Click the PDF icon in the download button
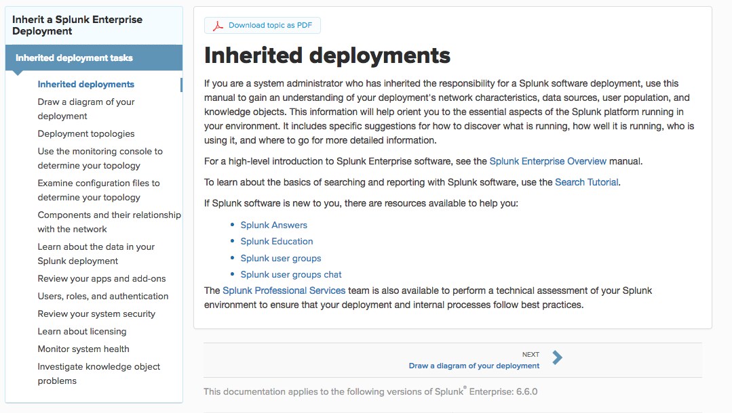Screen dimensions: 732x413 point(218,26)
